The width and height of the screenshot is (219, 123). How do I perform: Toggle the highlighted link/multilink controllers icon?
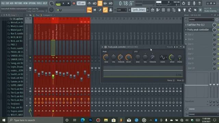pyautogui.click(x=105, y=10)
